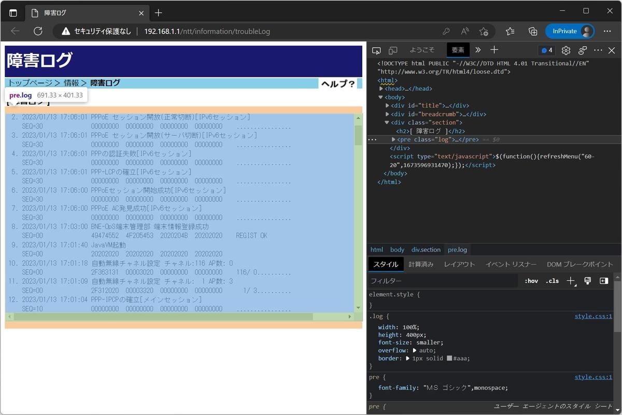Click the #aaa border color swatch

click(449, 358)
